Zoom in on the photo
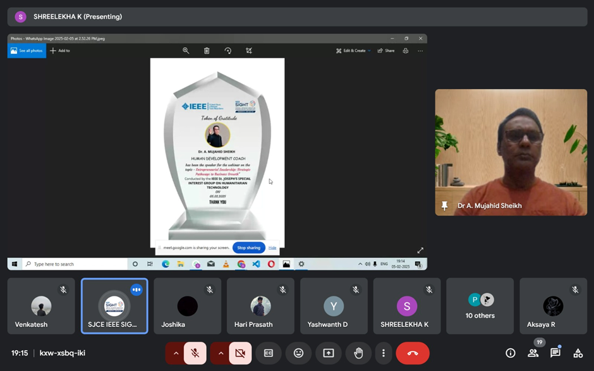The image size is (594, 371). click(186, 51)
